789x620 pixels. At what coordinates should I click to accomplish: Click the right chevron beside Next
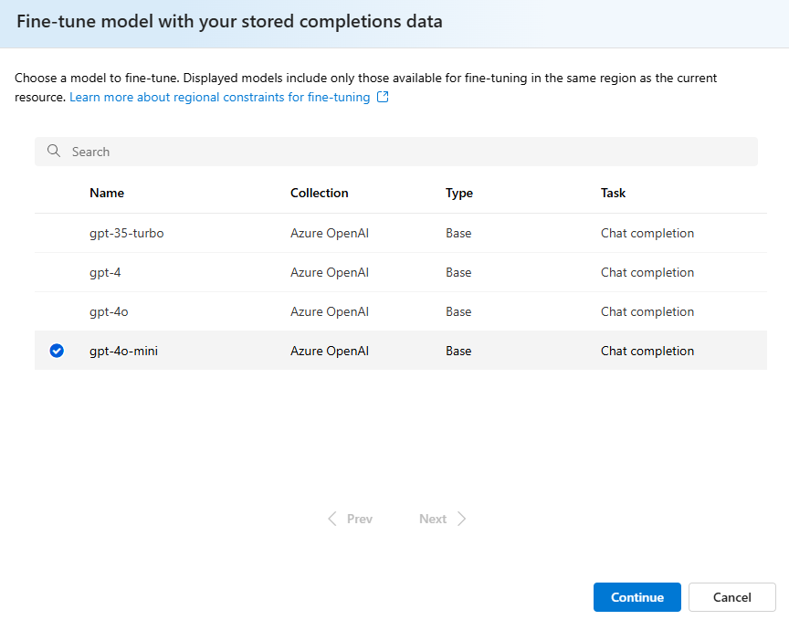461,519
